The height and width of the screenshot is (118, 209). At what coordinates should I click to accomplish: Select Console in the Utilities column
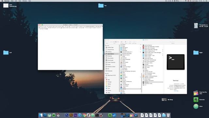click(146, 64)
